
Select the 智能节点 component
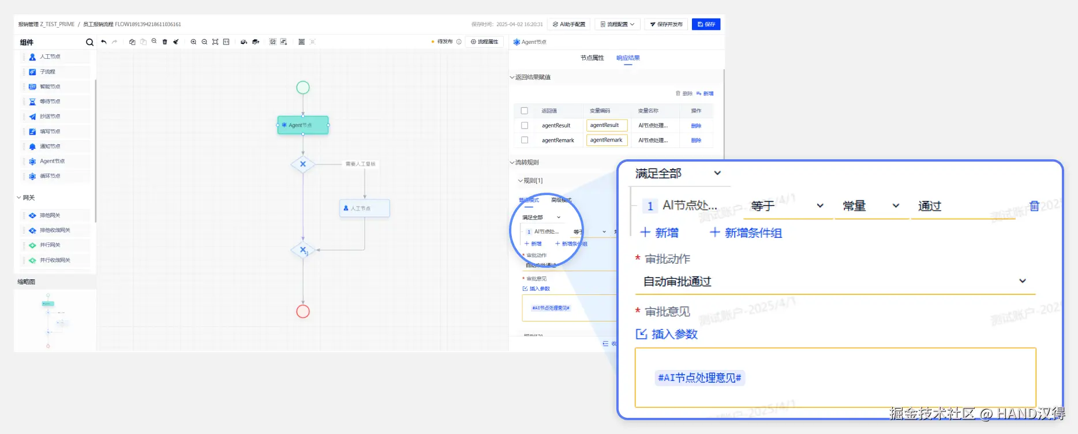point(56,87)
